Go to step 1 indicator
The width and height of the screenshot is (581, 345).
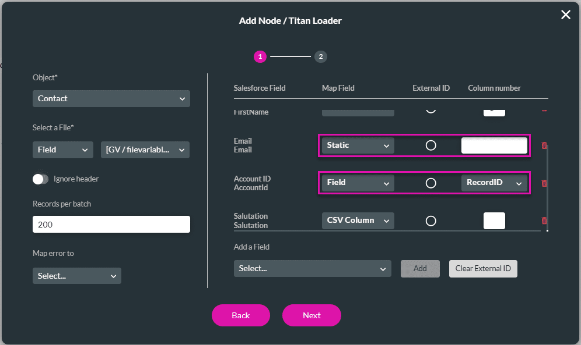pyautogui.click(x=260, y=56)
